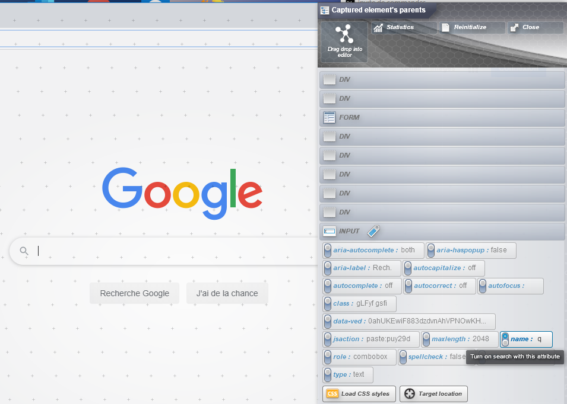Expand the DIV row directly above INPUT
Screen dimensions: 567x404
pos(442,212)
